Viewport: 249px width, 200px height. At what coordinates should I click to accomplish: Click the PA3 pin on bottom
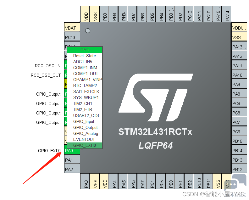[85, 181]
